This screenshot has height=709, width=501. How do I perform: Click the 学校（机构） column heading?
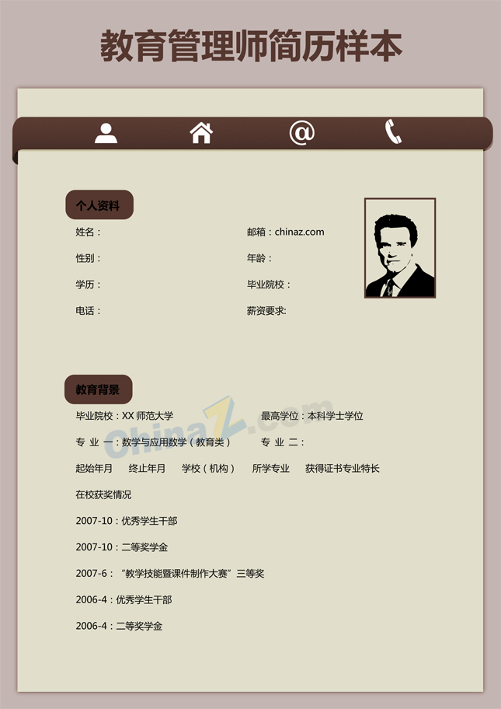coord(209,469)
